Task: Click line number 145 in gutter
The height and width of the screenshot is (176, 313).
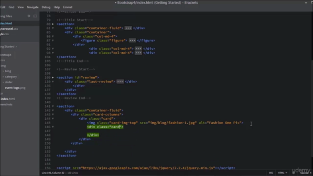Action: coord(47,123)
